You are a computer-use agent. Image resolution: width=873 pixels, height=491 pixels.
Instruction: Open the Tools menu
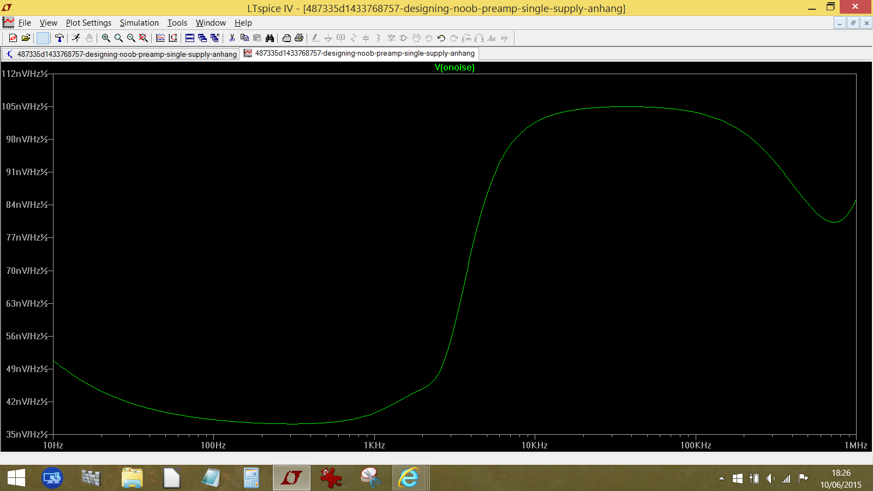(x=177, y=23)
